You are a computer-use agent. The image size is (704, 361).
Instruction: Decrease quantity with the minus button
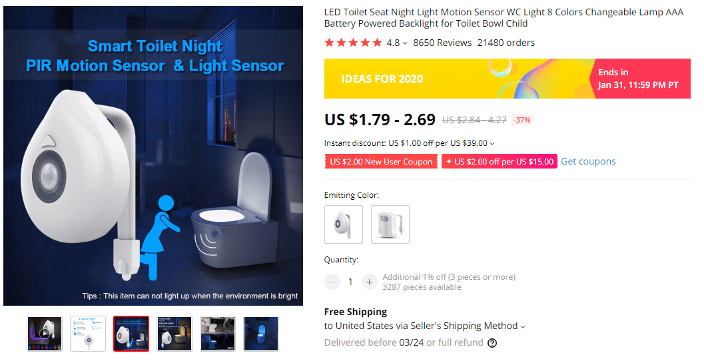(x=332, y=282)
